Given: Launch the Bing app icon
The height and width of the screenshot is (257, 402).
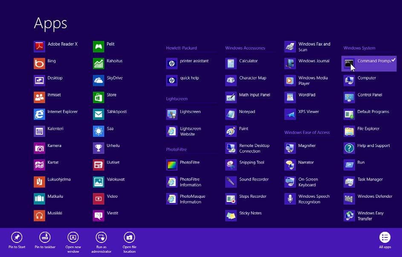Looking at the screenshot, I should click(x=39, y=64).
